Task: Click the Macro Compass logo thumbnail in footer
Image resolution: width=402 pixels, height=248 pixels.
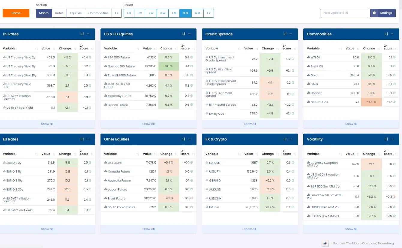Action: [x=325, y=244]
